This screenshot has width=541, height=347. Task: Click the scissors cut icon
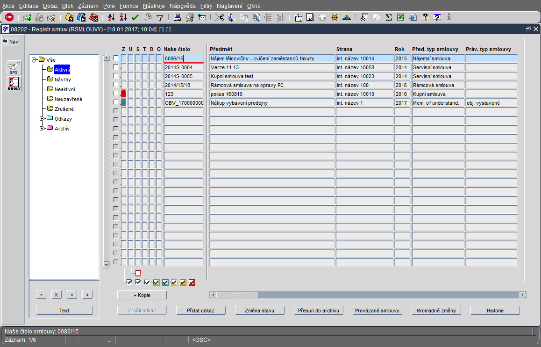pos(220,17)
